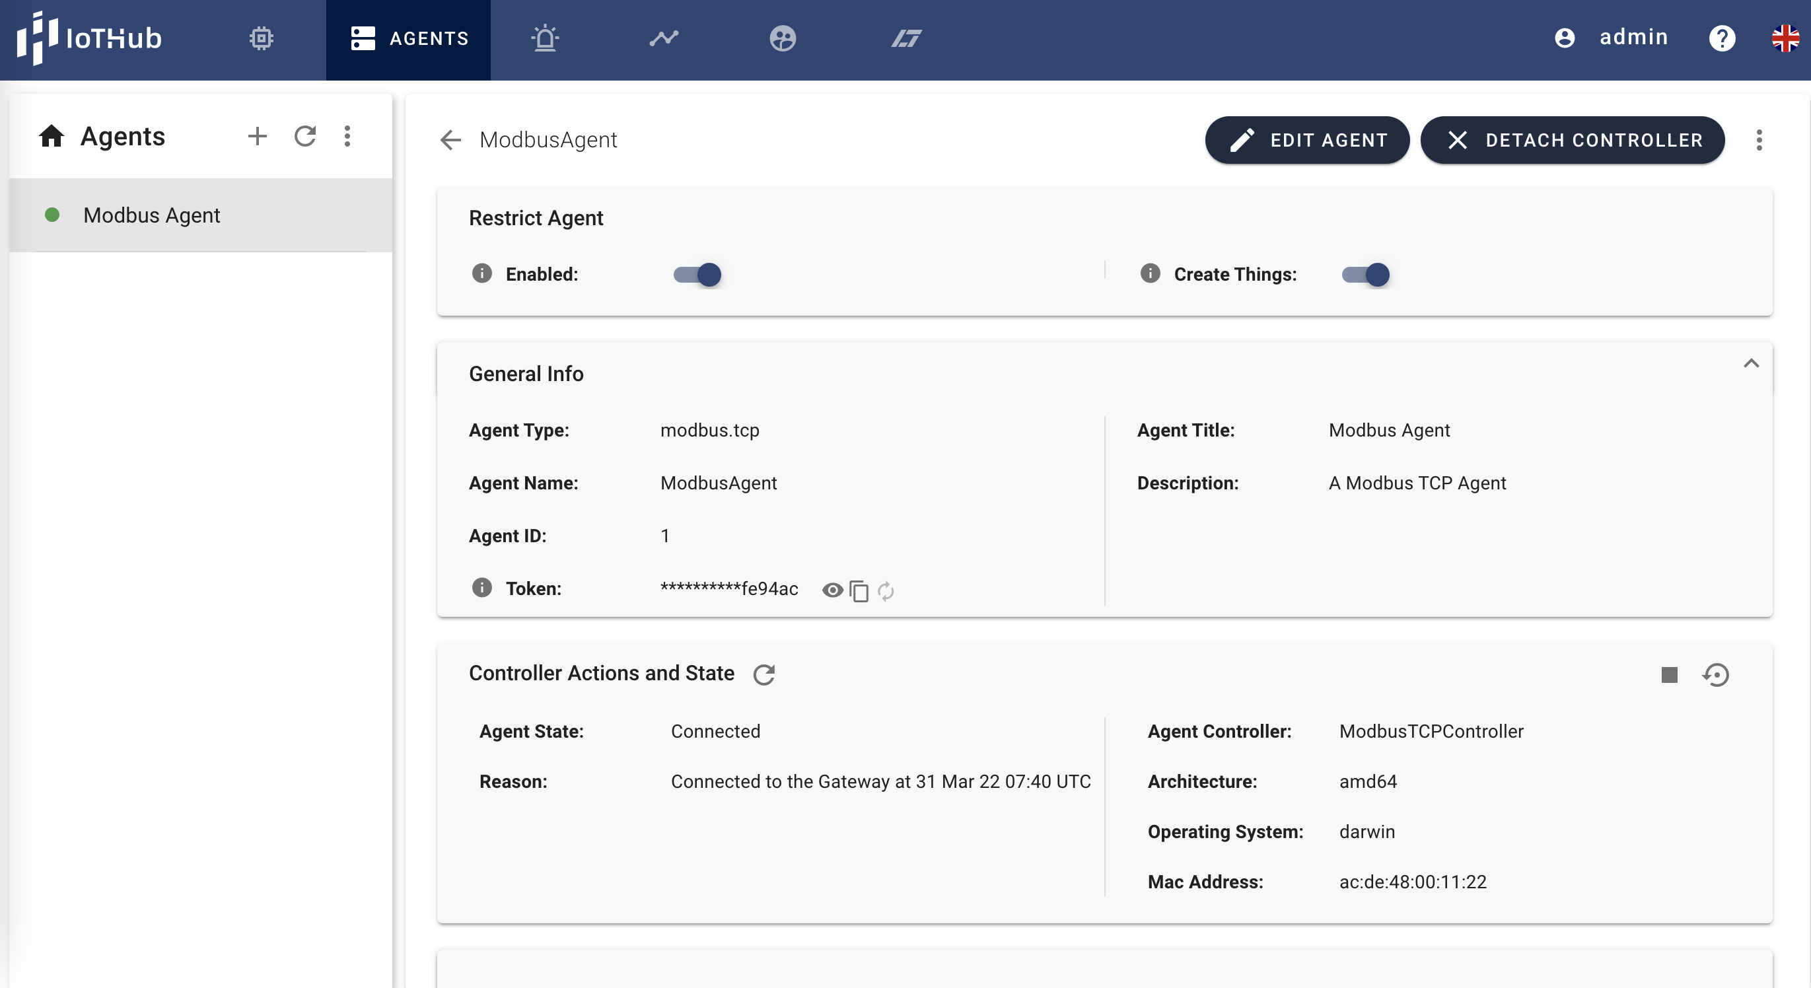1811x988 pixels.
Task: Open the devices chip icon tab
Action: tap(262, 38)
